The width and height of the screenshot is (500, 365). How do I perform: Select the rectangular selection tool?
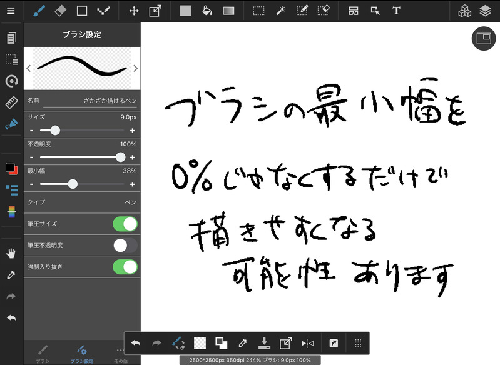(258, 11)
